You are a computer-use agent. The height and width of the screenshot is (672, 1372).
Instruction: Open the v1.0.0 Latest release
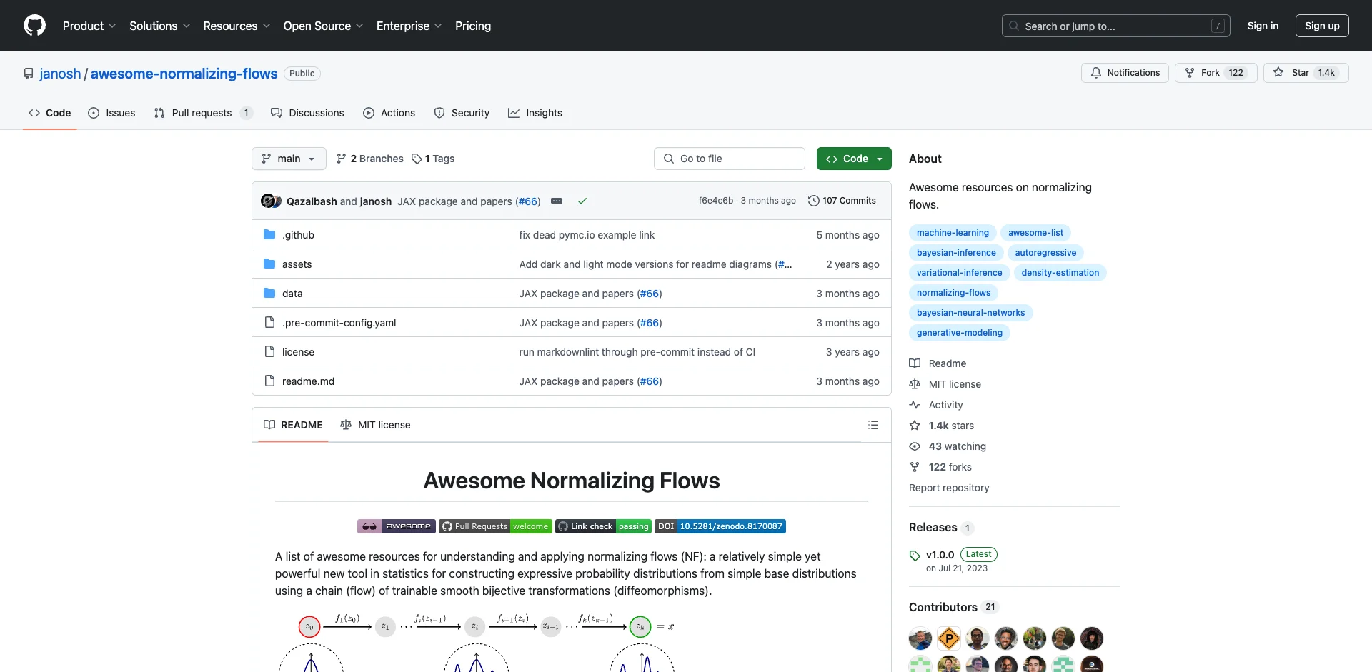(953, 561)
